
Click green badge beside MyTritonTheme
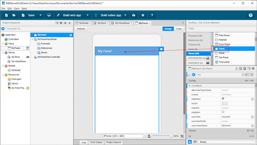pyautogui.click(x=28, y=88)
